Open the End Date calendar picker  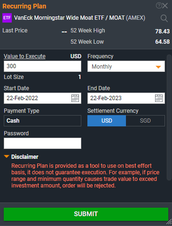click(x=159, y=98)
